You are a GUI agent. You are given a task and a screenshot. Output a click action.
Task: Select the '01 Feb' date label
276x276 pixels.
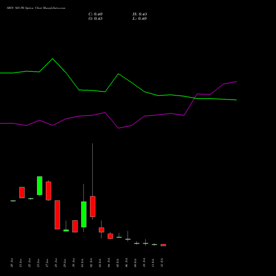tap(83, 263)
